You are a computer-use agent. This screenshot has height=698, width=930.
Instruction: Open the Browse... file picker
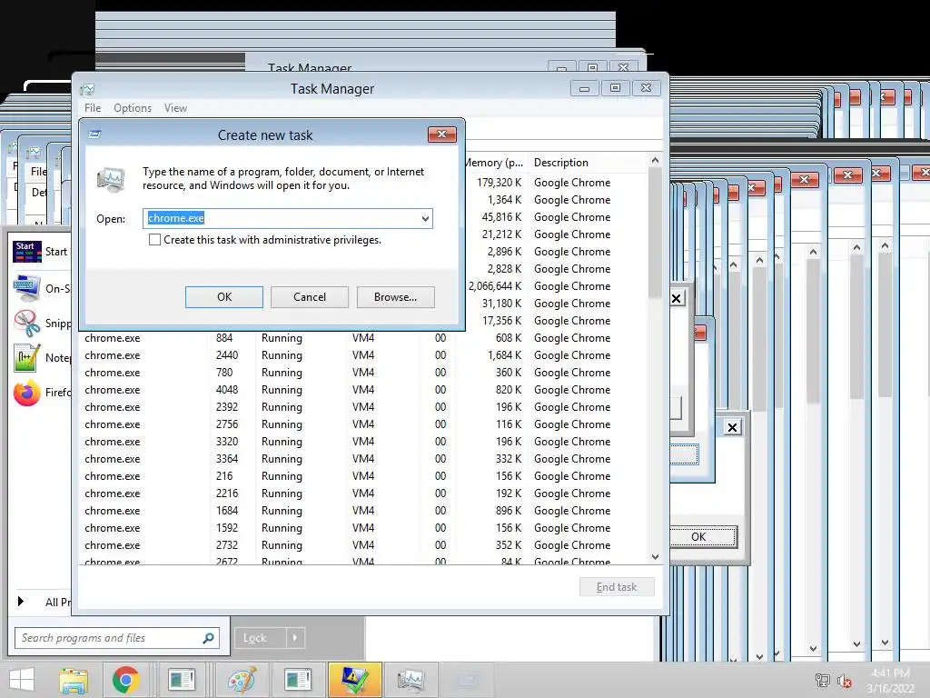395,297
